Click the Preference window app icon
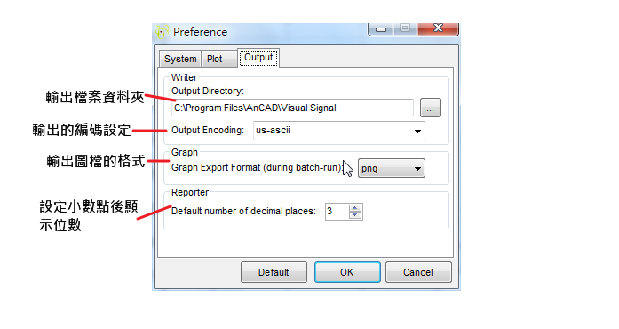The width and height of the screenshot is (619, 329). [162, 32]
